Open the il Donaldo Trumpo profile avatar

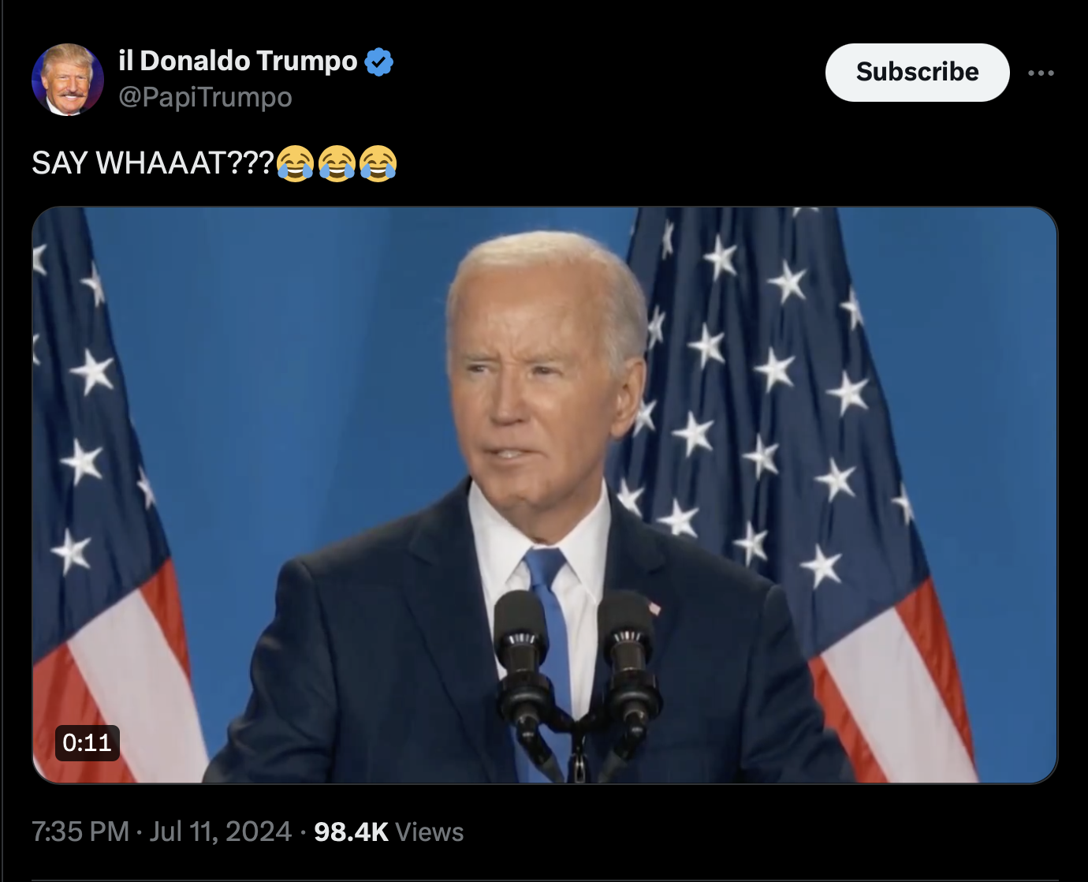point(67,79)
